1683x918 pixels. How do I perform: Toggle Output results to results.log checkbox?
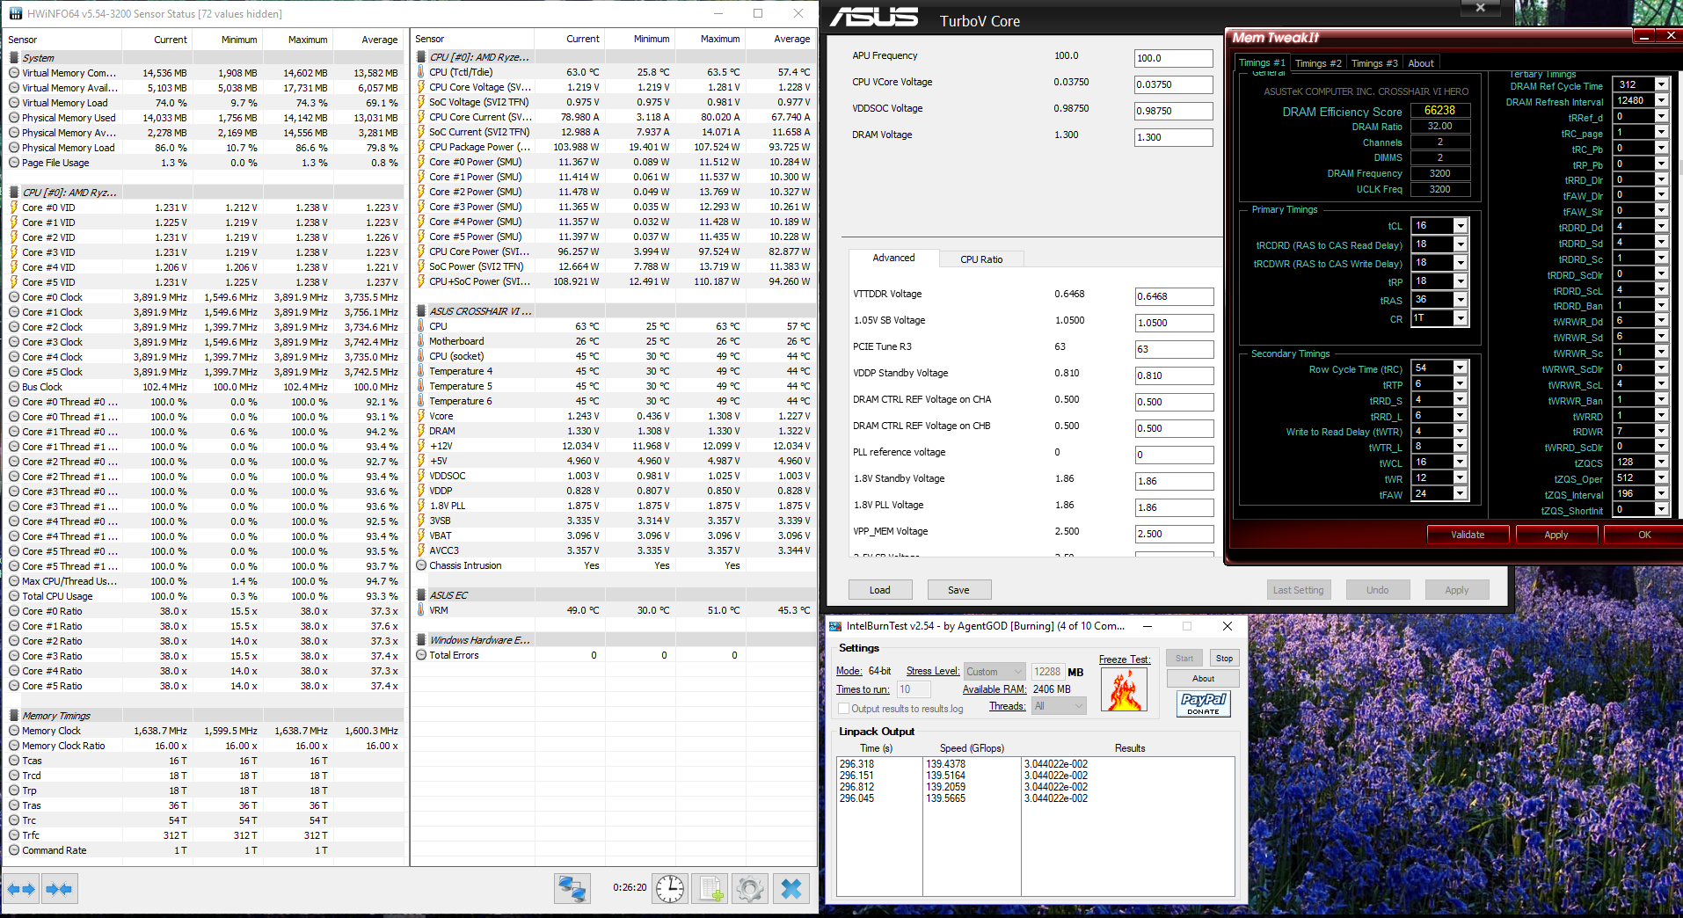click(x=844, y=709)
